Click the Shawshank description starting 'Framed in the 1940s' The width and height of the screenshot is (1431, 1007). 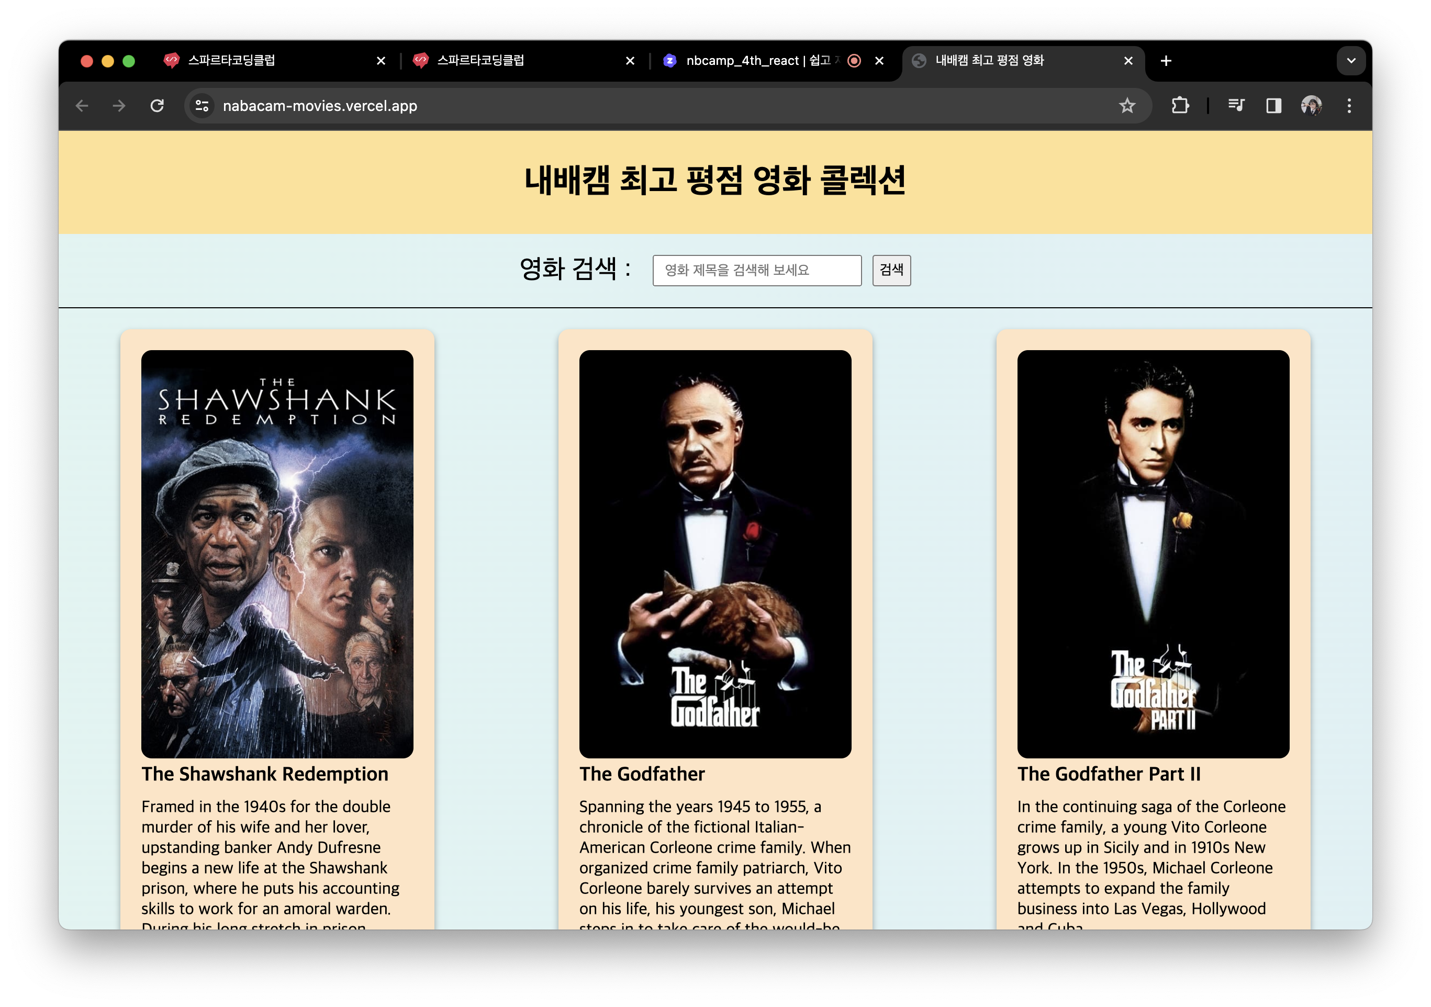[272, 863]
